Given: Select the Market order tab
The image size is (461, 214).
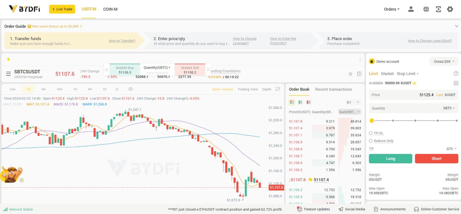Looking at the screenshot, I should 387,74.
